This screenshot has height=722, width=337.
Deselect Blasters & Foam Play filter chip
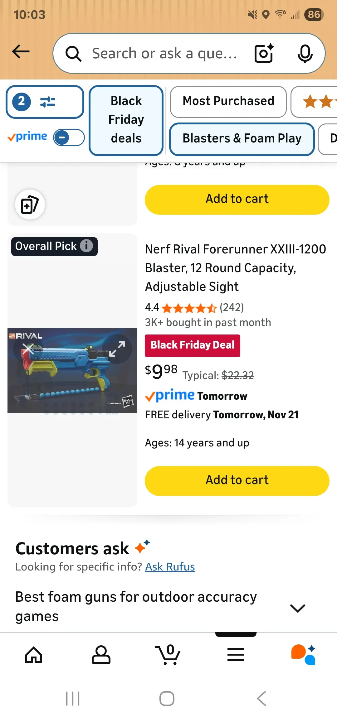[242, 139]
